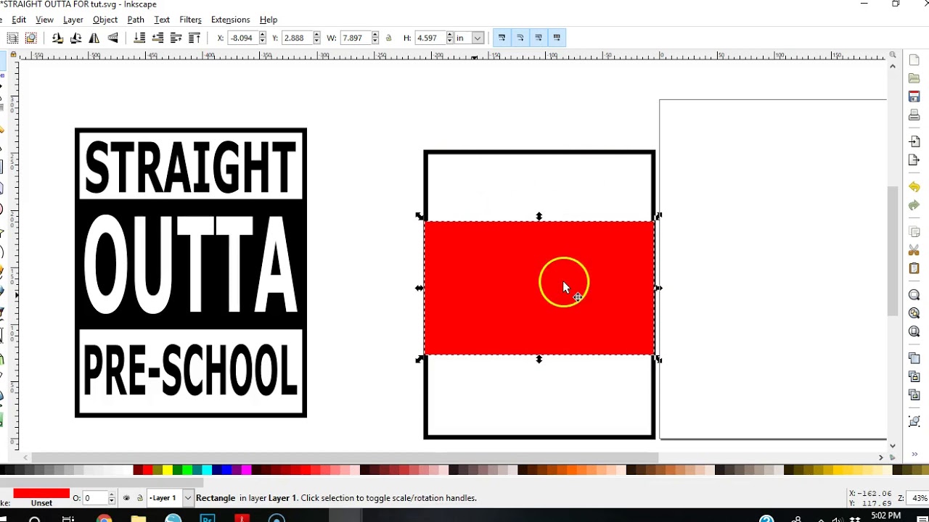This screenshot has height=522, width=929.
Task: Open Chrome from the Windows taskbar
Action: click(x=104, y=518)
